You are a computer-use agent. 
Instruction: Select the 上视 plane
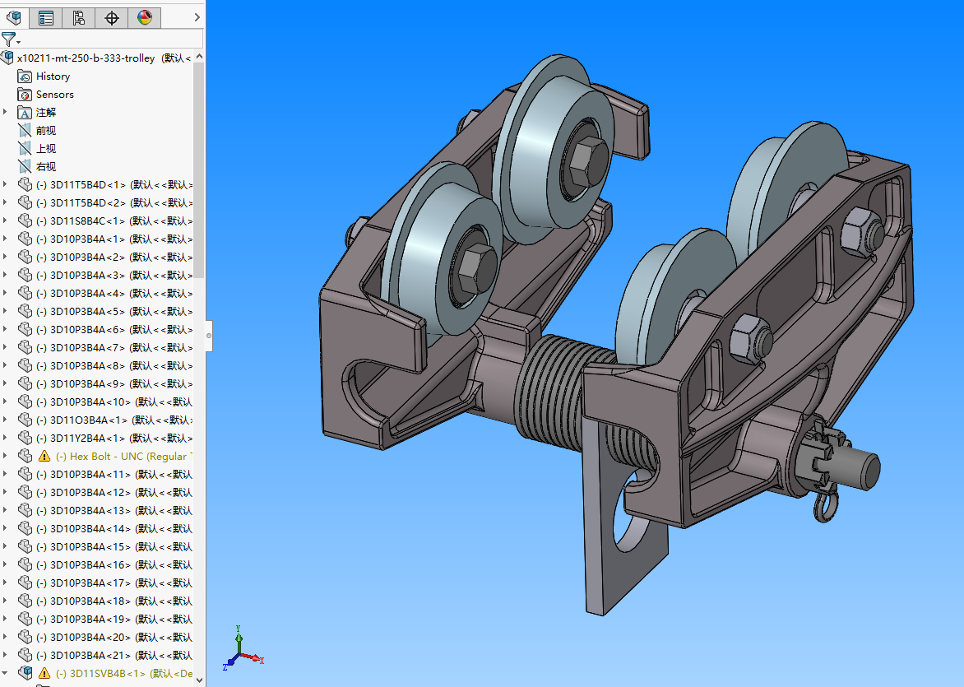(45, 148)
